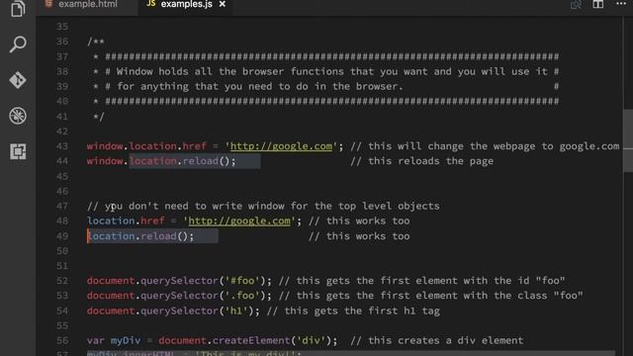
Task: Open the Extensions panel
Action: point(18,151)
